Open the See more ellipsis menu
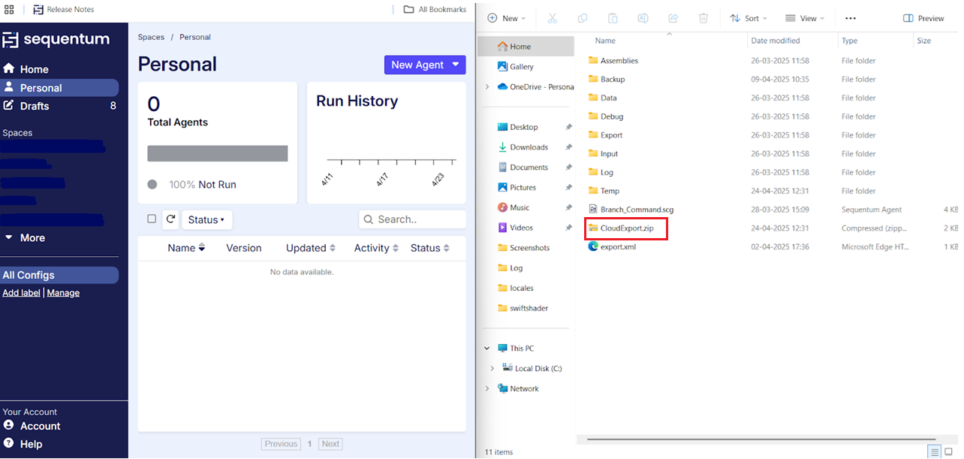This screenshot has width=964, height=459. click(x=850, y=18)
